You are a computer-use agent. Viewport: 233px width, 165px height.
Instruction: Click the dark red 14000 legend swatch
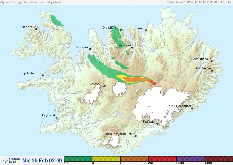tap(219, 159)
